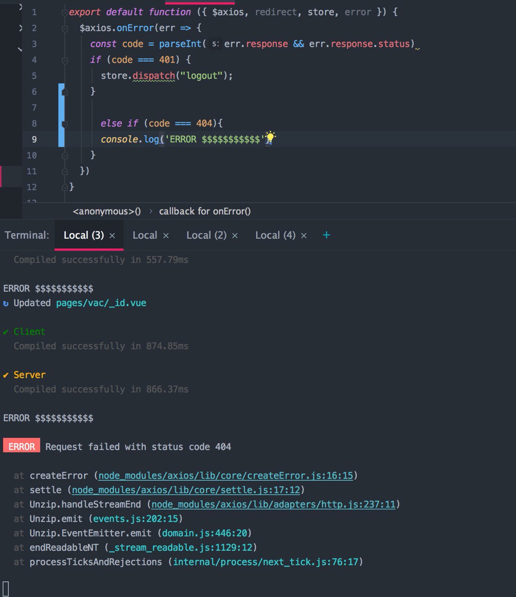Open the next_tick.js:76:17 link
The height and width of the screenshot is (597, 516).
pyautogui.click(x=265, y=562)
